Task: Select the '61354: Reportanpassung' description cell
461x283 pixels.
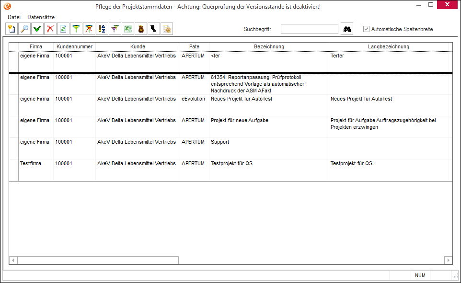Action: point(269,84)
